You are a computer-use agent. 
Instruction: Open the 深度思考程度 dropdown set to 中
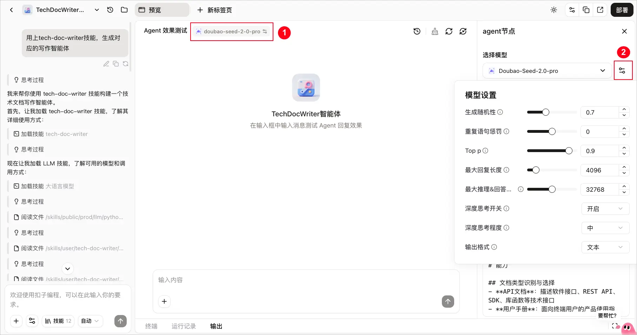tap(605, 228)
